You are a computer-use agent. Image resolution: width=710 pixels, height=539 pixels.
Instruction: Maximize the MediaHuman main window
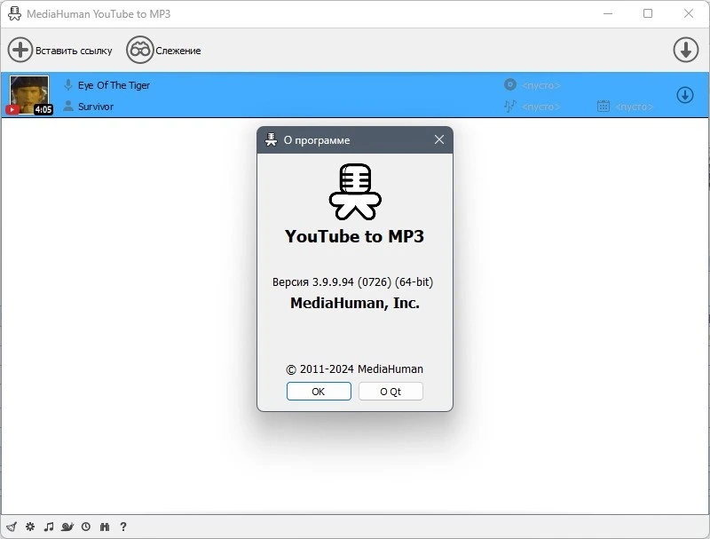648,13
